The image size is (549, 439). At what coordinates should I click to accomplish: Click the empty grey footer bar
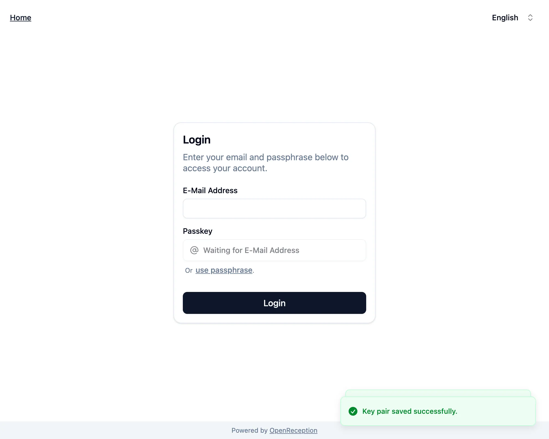point(110,430)
